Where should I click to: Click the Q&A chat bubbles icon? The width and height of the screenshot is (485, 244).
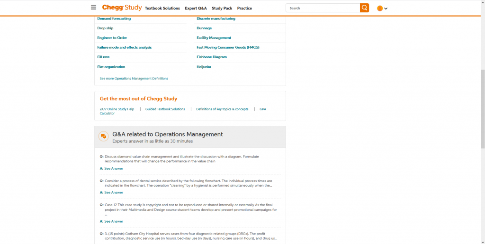click(x=103, y=137)
